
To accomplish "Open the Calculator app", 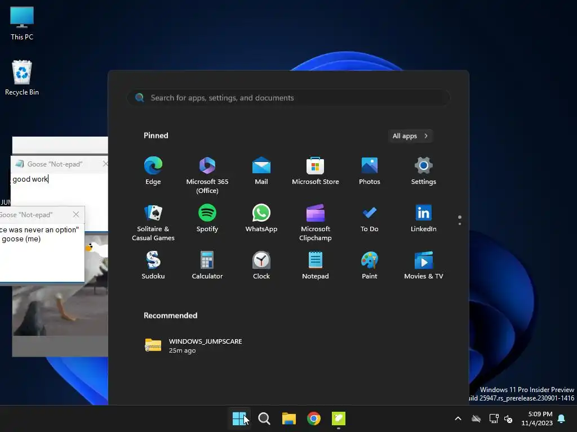I will 207,265.
